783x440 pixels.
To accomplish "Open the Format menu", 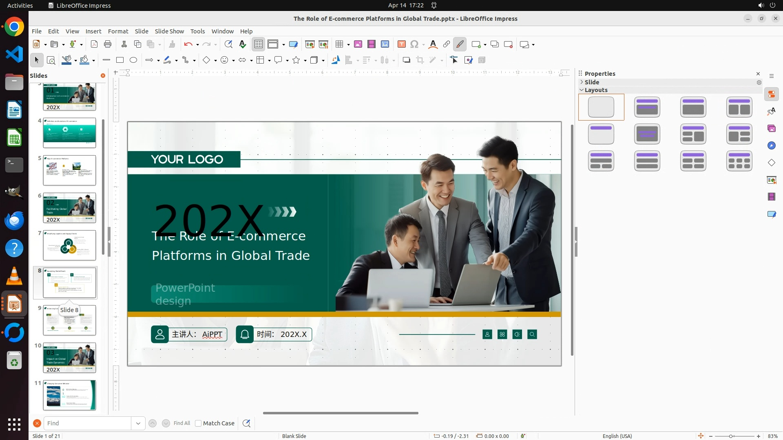I will pyautogui.click(x=118, y=31).
